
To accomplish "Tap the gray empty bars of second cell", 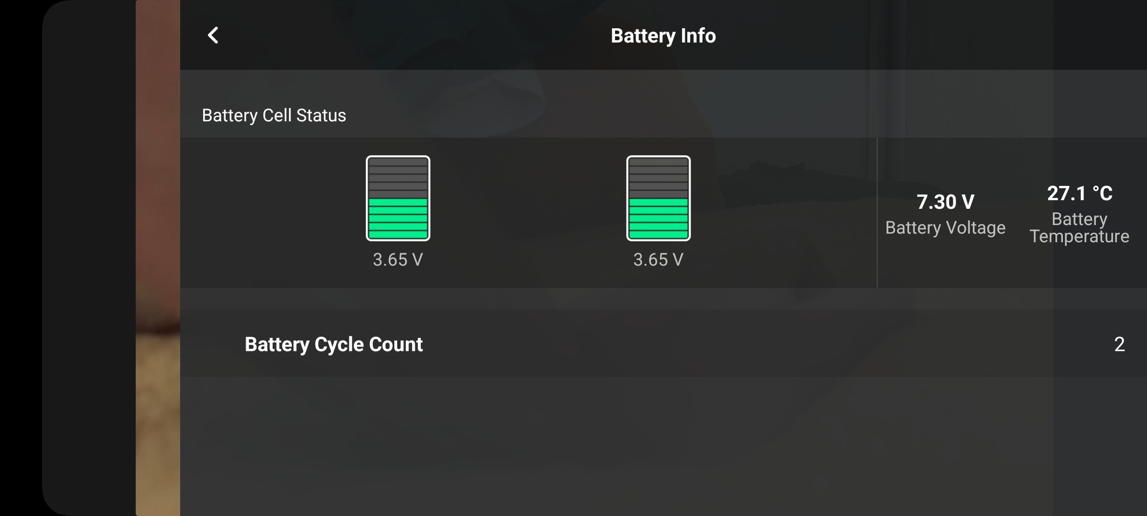I will point(658,177).
